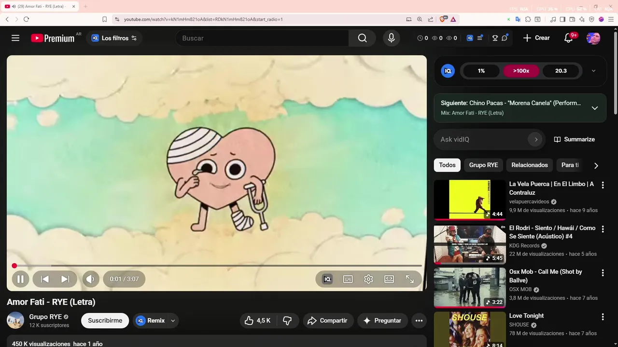Open the vidIQ chat bubble icon
This screenshot has width=618, height=347.
tap(505, 38)
